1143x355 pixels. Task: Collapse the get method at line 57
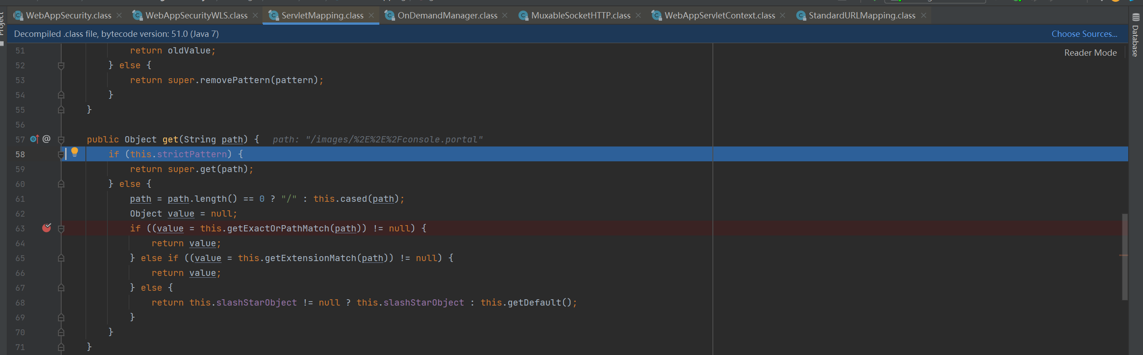click(x=61, y=140)
